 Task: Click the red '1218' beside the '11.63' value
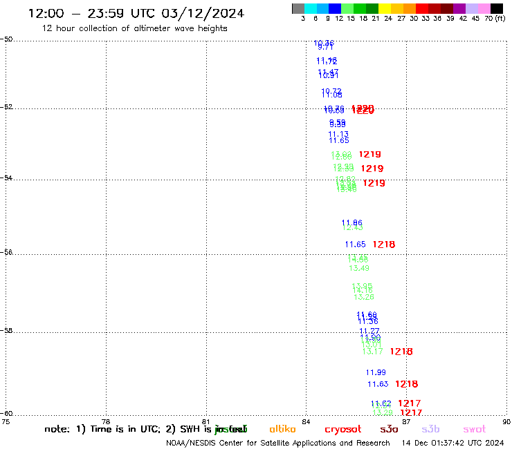tap(407, 384)
